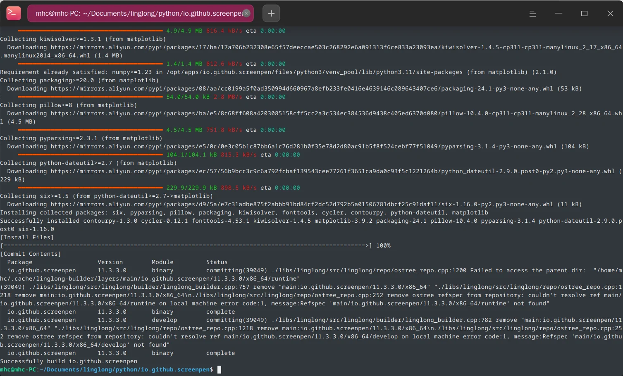Screen dimensions: 623x376
Task: Open the hamburger main menu
Action: pyautogui.click(x=532, y=14)
